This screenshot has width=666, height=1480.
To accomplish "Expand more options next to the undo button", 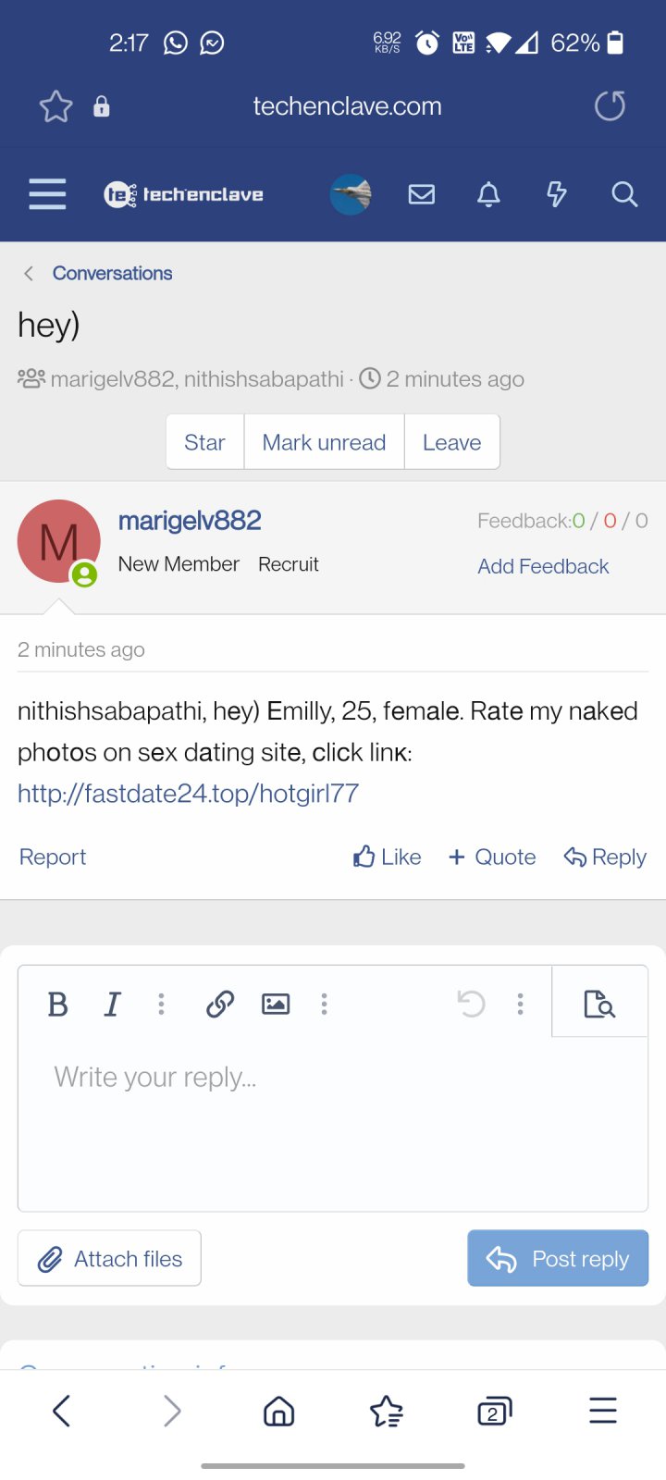I will (x=520, y=1004).
